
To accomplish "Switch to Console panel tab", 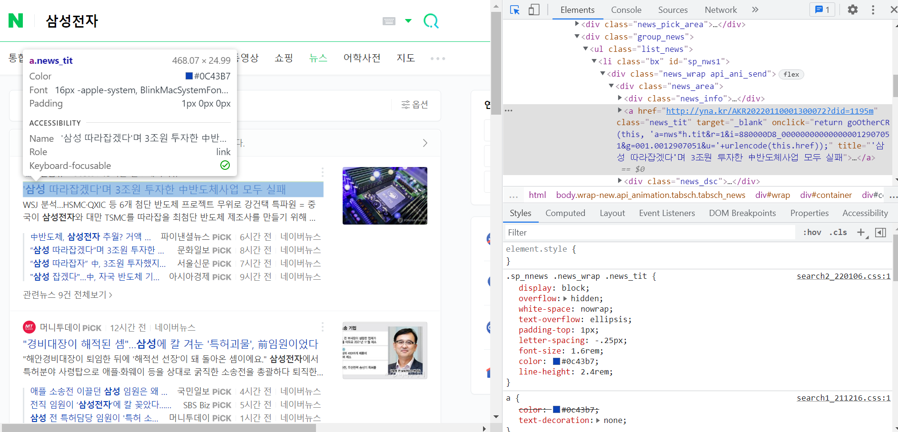I will (x=626, y=10).
